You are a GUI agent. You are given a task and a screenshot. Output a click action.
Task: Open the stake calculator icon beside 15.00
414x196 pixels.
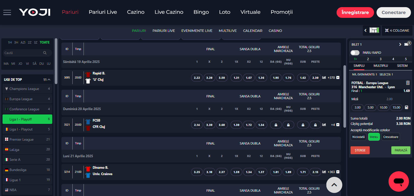pos(407,108)
